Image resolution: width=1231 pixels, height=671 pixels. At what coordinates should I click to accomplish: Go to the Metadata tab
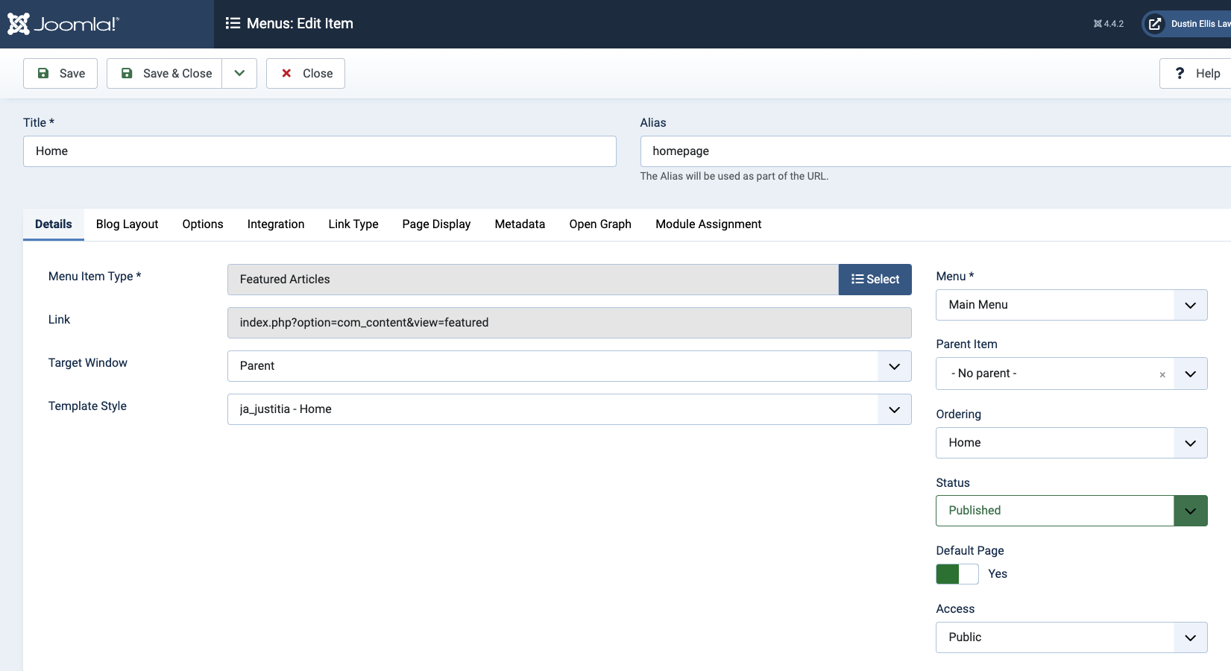(520, 224)
